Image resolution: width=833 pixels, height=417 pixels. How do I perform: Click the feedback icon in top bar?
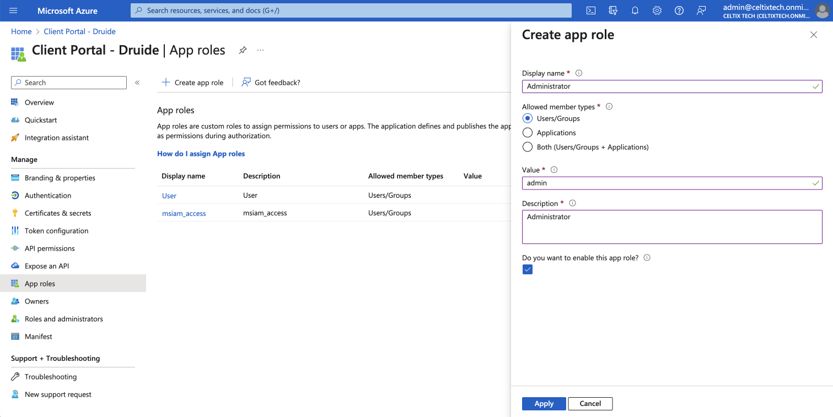701,10
